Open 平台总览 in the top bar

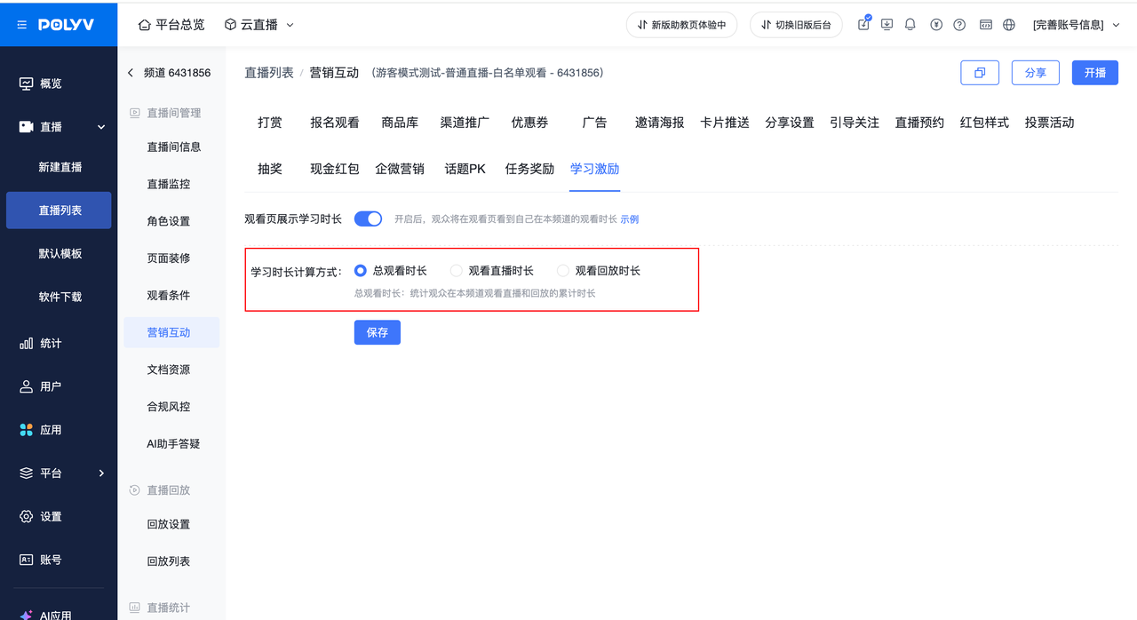coord(179,25)
